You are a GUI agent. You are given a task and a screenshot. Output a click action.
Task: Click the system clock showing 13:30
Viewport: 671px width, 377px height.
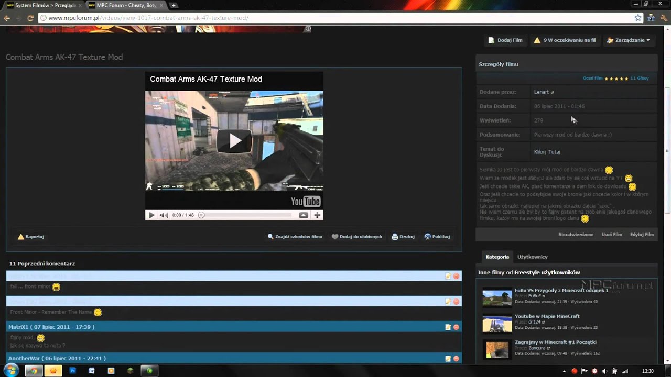(x=648, y=371)
